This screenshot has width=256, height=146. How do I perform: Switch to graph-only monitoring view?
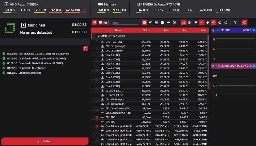[106, 22]
